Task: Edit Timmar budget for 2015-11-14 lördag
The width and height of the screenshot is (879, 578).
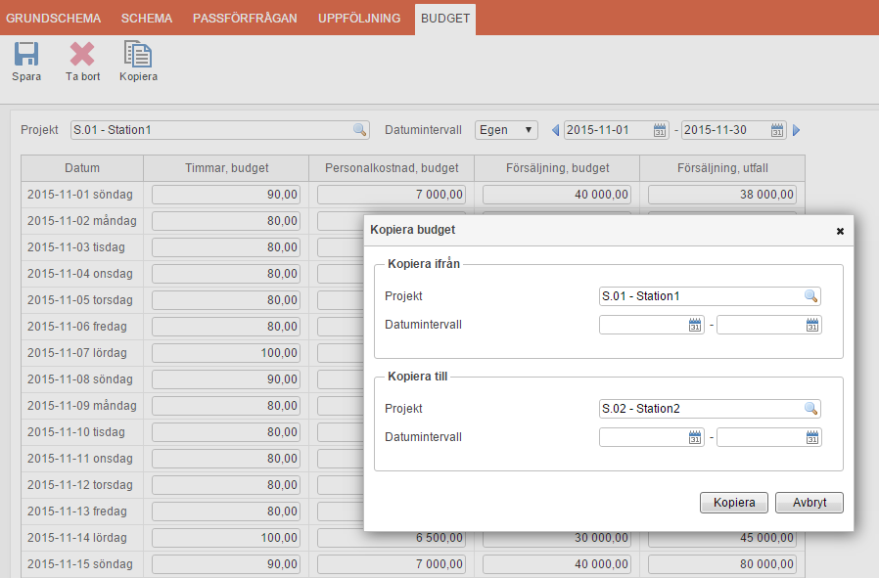Action: [226, 538]
